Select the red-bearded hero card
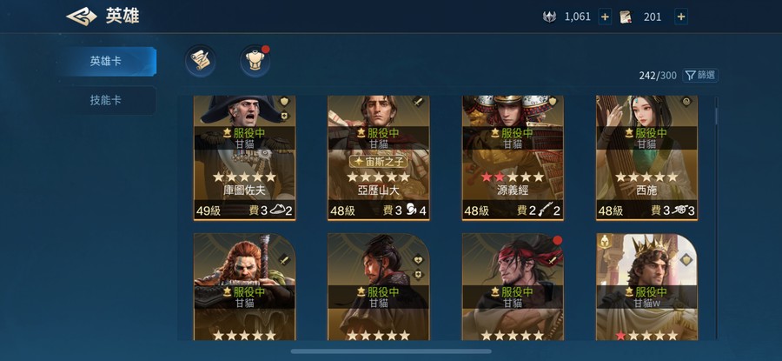Screen dimensions: 782x361 (244, 287)
